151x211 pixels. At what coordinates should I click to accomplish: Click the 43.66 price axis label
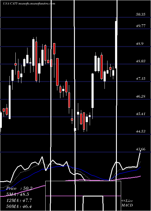click(x=141, y=149)
